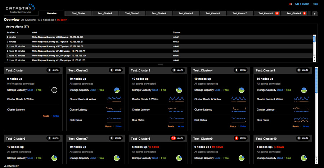
Task: Switch to the Overview tab
Action: tap(51, 13)
